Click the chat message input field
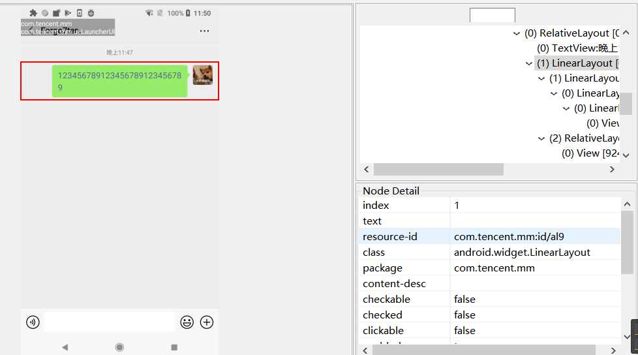This screenshot has height=355, width=638. 110,322
